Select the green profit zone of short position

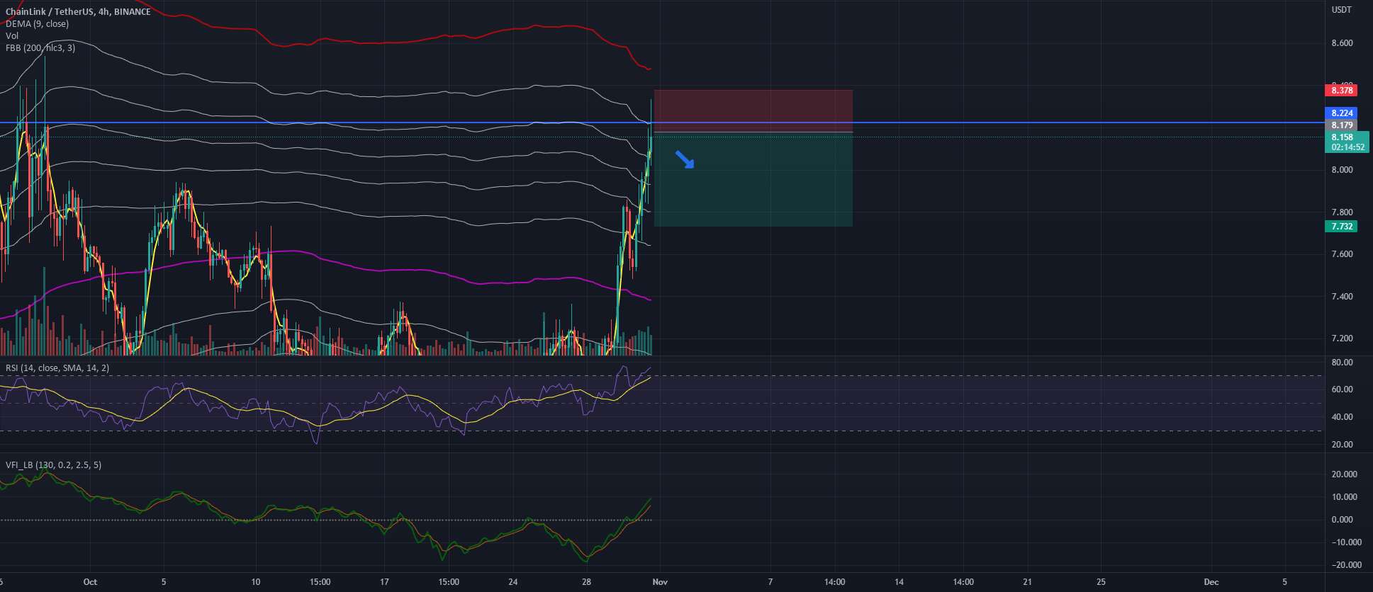[753, 180]
